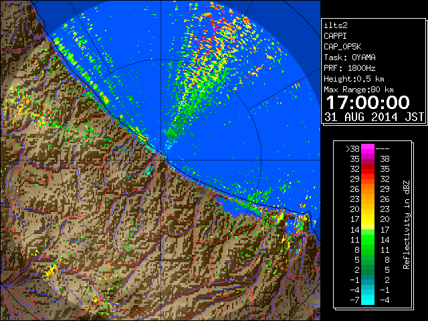Screen dimensions: 428x321
Task: Click the magenta >38 dBZ color swatch
Action: click(368, 148)
